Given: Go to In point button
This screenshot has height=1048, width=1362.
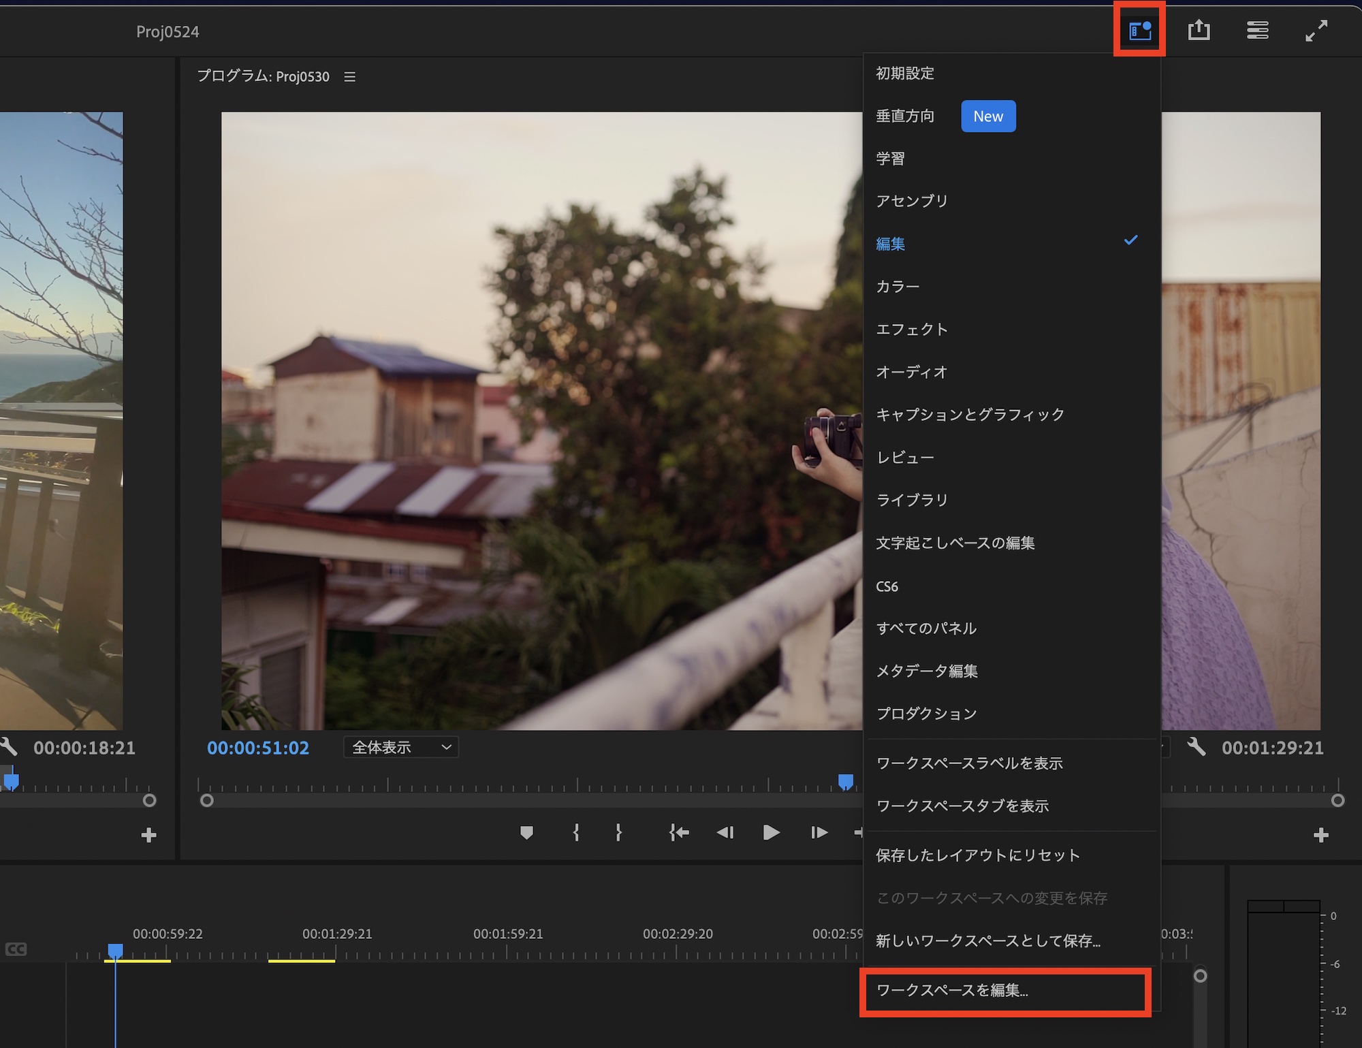Looking at the screenshot, I should tap(679, 832).
